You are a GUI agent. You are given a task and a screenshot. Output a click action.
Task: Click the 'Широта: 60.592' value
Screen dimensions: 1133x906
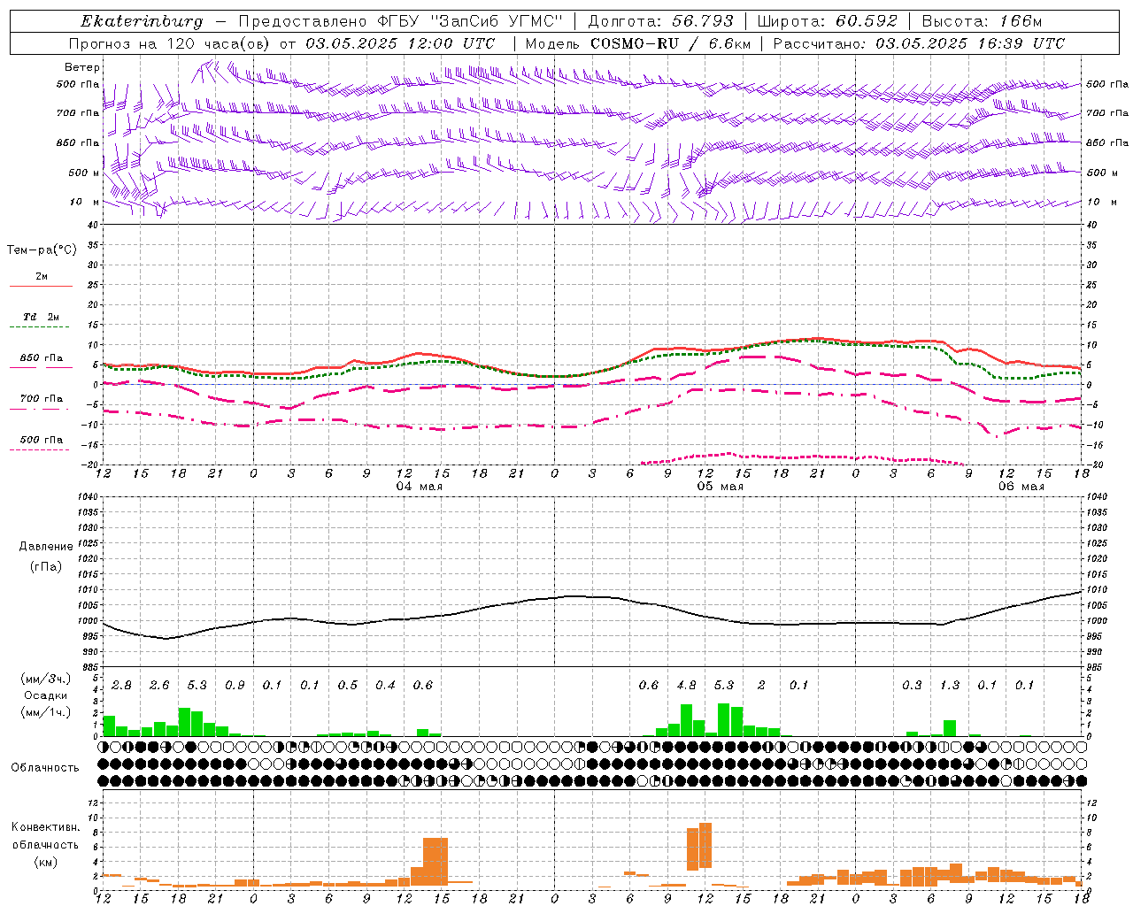[x=827, y=21]
